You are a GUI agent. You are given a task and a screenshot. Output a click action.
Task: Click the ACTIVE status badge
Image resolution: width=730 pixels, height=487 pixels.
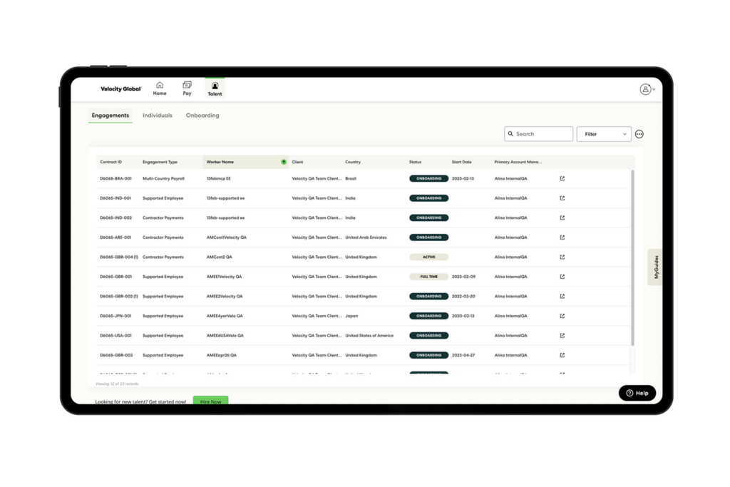(x=428, y=257)
